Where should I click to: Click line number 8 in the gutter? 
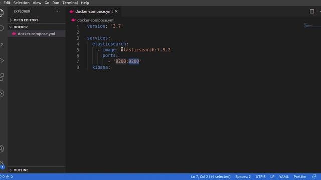click(x=78, y=67)
